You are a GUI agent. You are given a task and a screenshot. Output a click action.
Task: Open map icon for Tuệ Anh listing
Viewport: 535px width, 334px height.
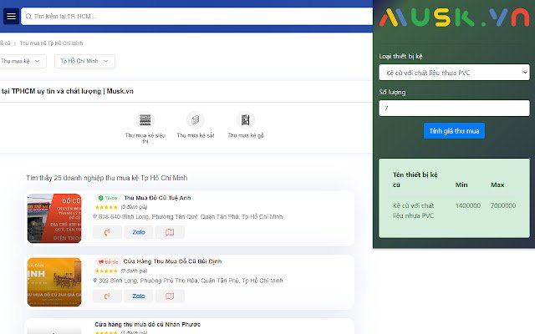[x=170, y=232]
